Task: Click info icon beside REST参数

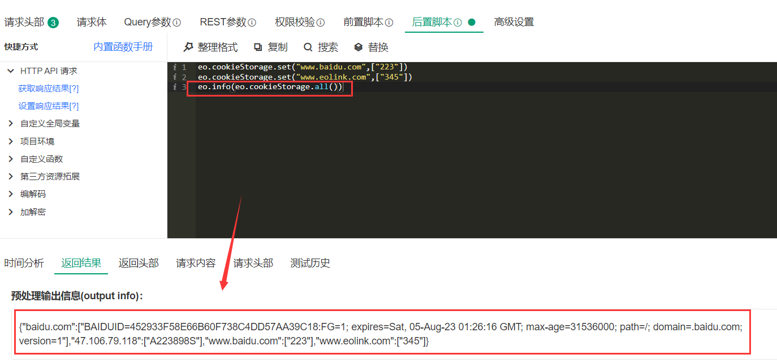Action: tap(252, 23)
